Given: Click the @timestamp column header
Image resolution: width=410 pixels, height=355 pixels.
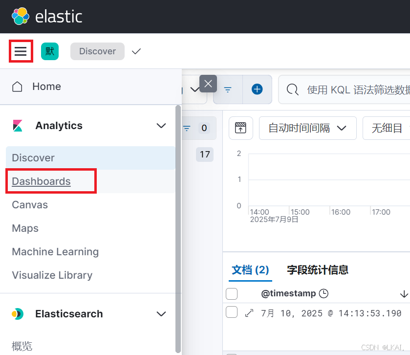Looking at the screenshot, I should 288,293.
